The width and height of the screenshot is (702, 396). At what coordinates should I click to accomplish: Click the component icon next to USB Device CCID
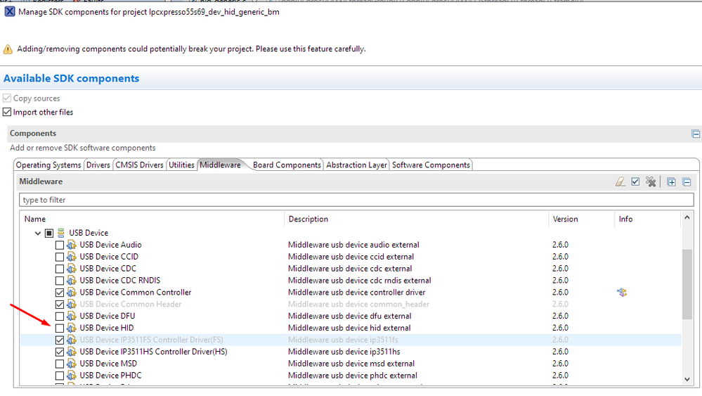[x=72, y=257]
